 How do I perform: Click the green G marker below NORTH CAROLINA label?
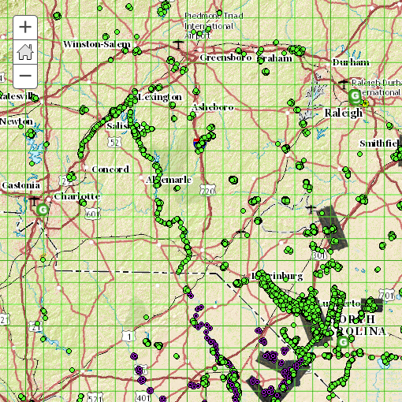point(343,342)
